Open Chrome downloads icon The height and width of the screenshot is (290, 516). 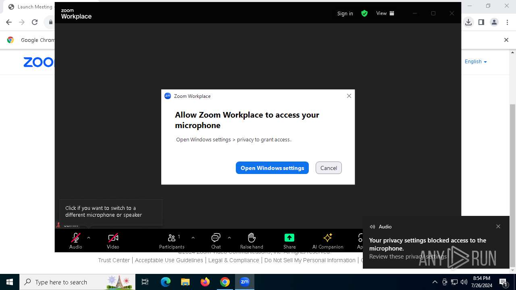tap(468, 22)
